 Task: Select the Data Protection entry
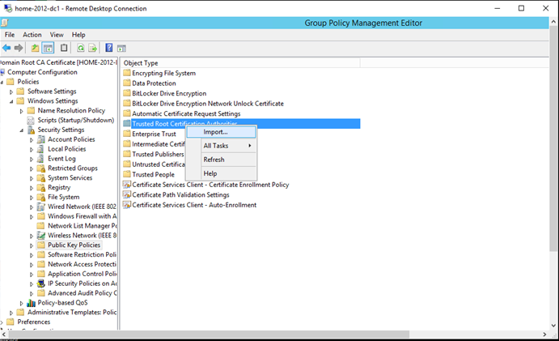point(154,83)
